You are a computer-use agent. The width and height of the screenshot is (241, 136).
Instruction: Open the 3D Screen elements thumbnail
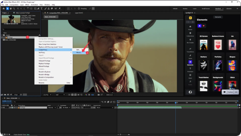pyautogui.click(x=204, y=44)
